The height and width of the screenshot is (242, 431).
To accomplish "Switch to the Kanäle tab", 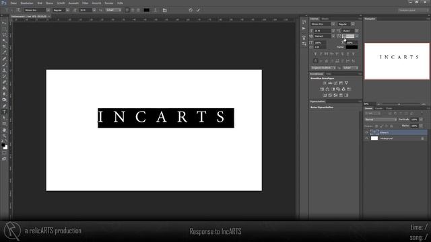I will point(378,108).
